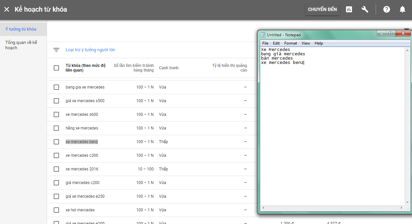Screen dimensions: 412x224
Task: Click Notepad scroll up arrow
Action: (x=407, y=50)
